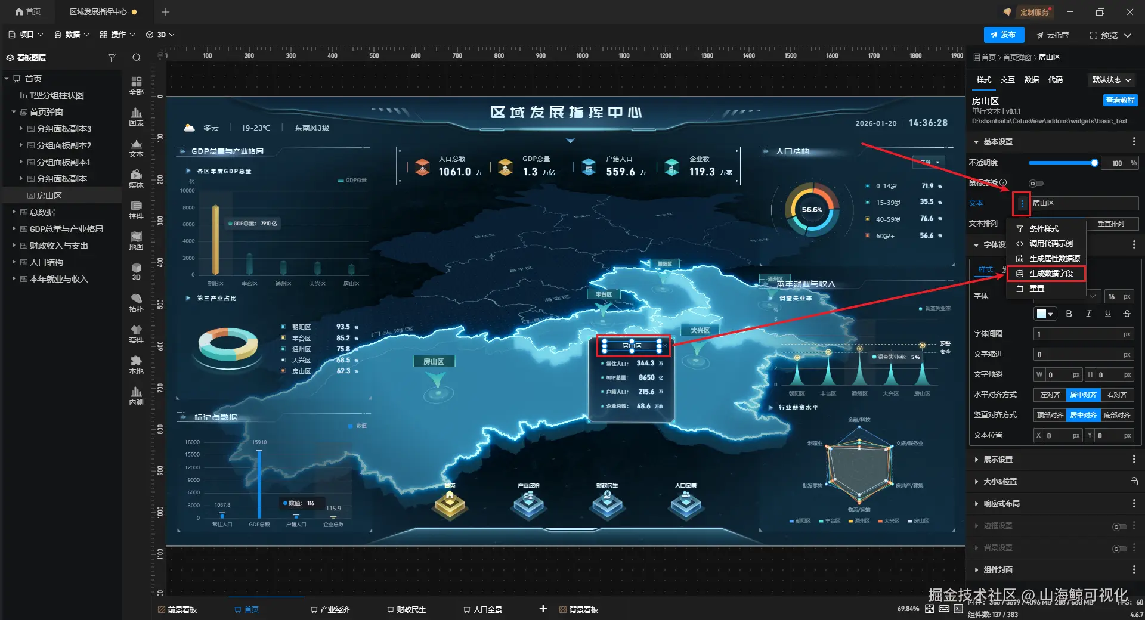Image resolution: width=1145 pixels, height=620 pixels.
Task: Click the 查看教程 button
Action: pyautogui.click(x=1120, y=100)
